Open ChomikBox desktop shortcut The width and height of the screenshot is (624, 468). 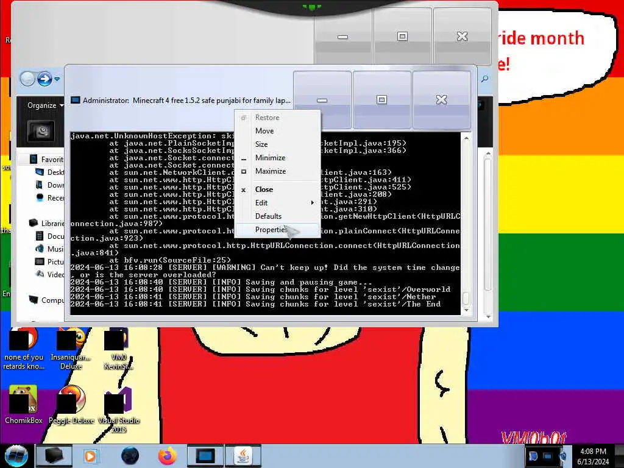(x=23, y=405)
